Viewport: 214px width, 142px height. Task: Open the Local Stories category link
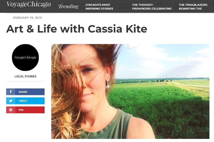click(x=25, y=76)
